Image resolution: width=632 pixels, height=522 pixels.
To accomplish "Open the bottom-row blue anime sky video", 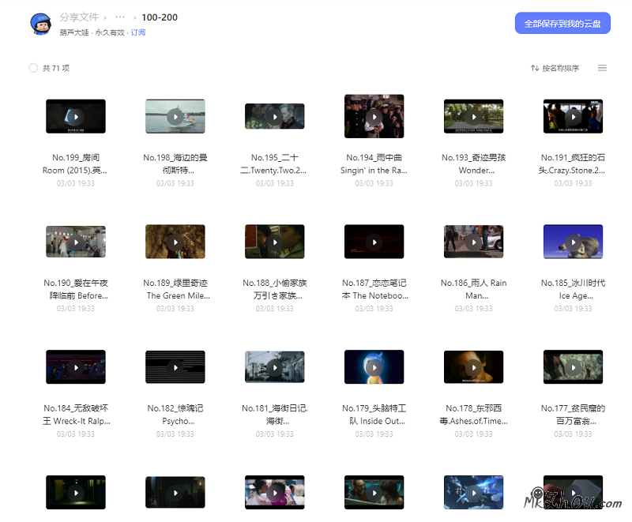I will point(473,492).
